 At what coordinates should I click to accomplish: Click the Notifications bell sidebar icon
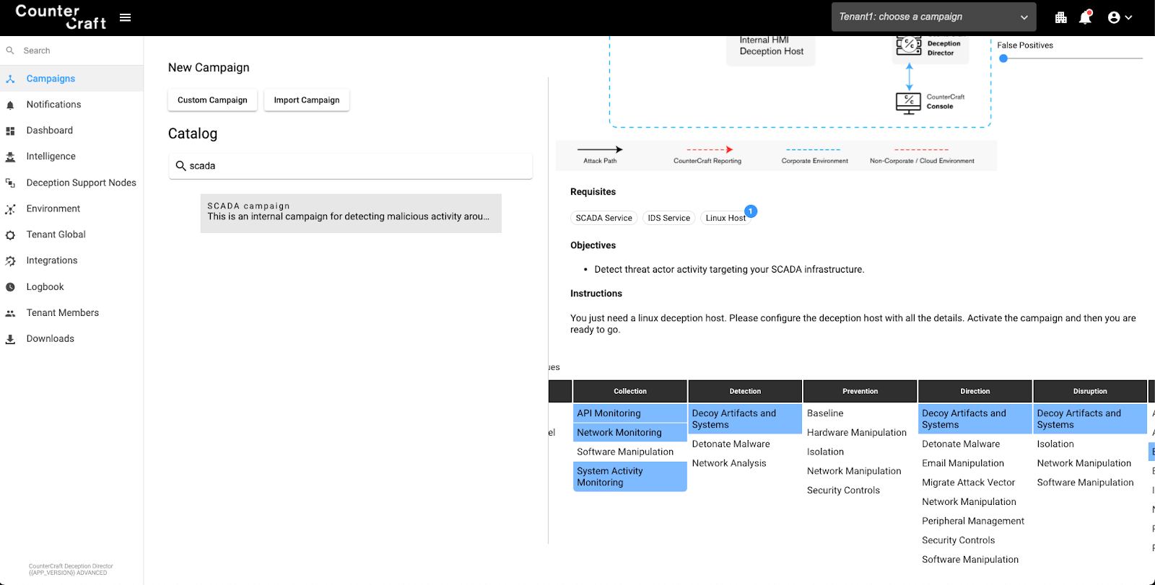click(10, 105)
